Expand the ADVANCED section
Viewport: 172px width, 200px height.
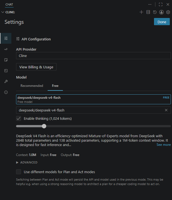(x=27, y=162)
